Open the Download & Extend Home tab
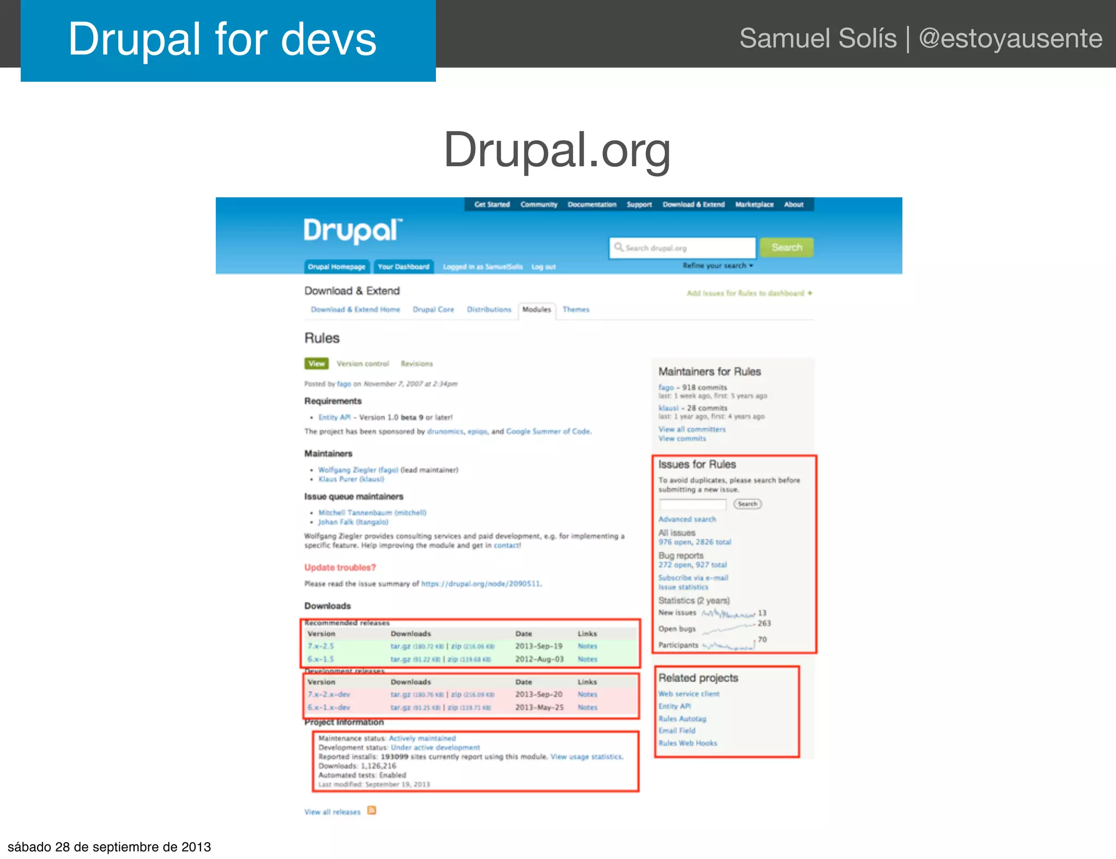Image resolution: width=1116 pixels, height=859 pixels. [355, 310]
